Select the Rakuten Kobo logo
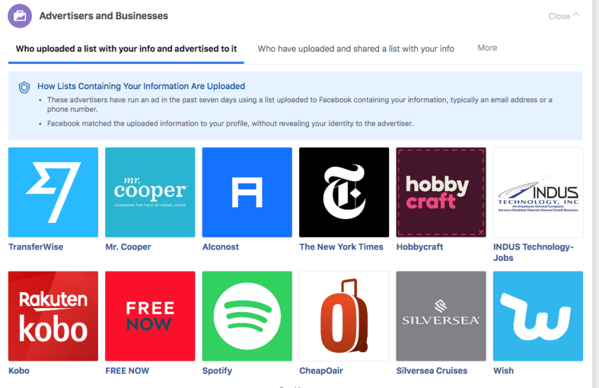 click(53, 316)
